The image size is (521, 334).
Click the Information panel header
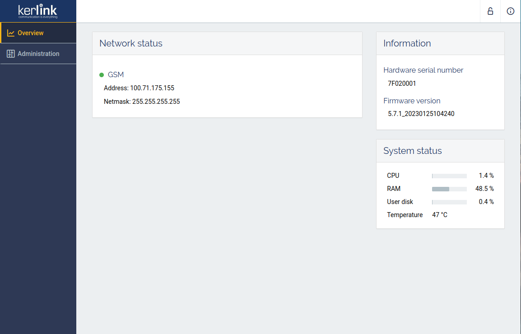407,43
